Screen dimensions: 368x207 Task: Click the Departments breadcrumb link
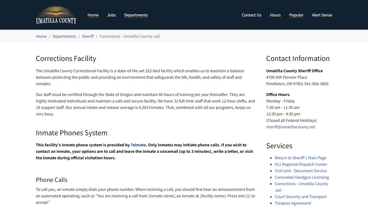tap(64, 36)
